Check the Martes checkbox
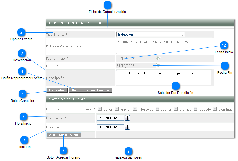Screen dimensions: 238x161 (117, 109)
